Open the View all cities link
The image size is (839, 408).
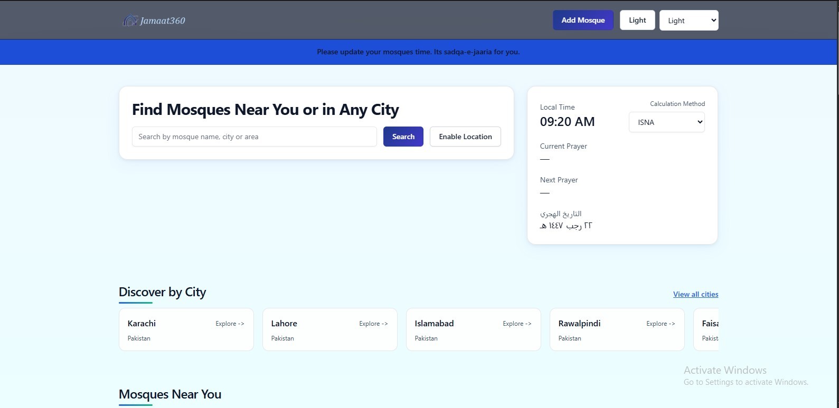(695, 294)
